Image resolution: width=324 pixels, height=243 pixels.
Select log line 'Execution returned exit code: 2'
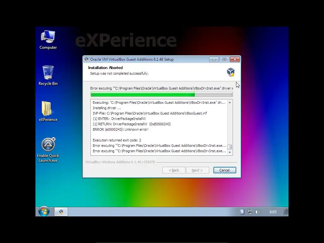(117, 140)
